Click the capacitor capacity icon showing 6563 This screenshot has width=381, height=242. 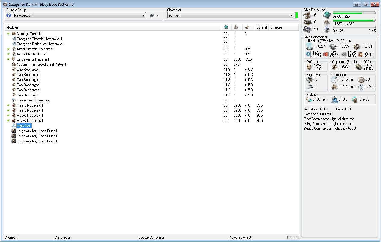(335, 67)
